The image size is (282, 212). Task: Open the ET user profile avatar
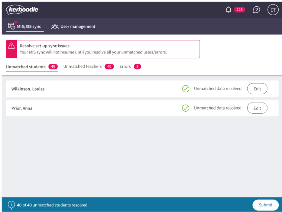click(x=273, y=10)
